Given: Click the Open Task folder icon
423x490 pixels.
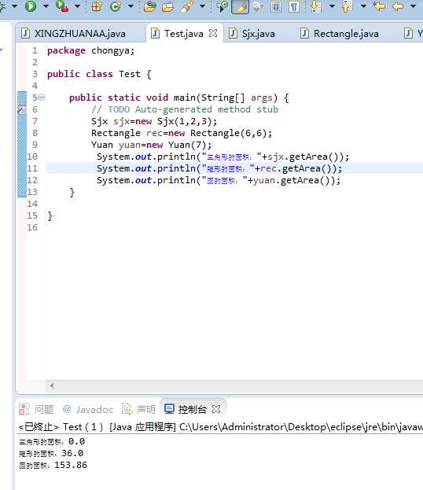Looking at the screenshot, I should [168, 6].
